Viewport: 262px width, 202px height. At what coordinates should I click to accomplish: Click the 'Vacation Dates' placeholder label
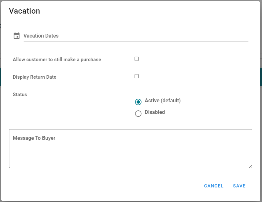coord(41,36)
